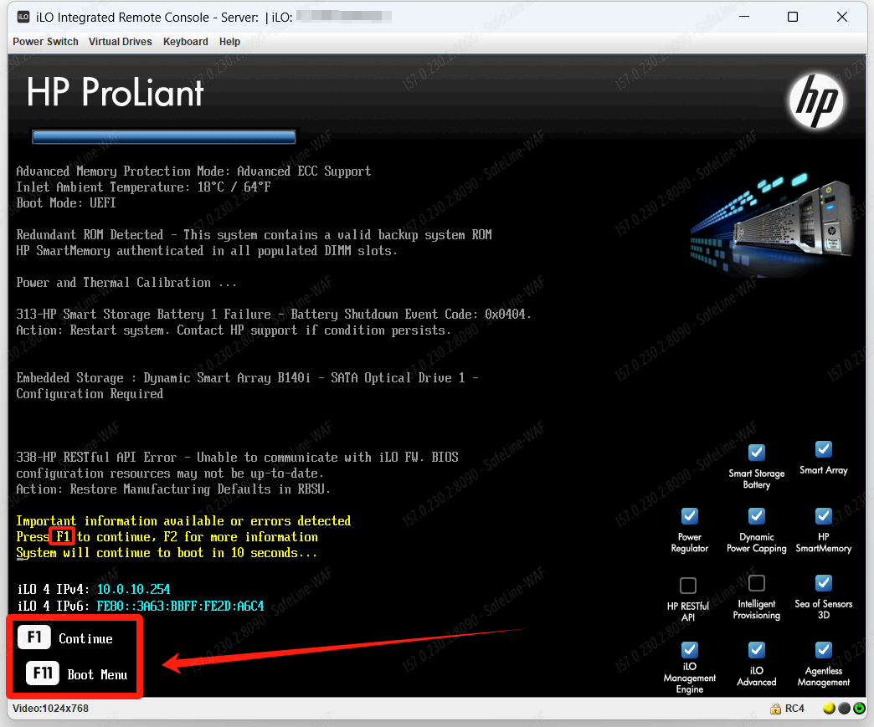The width and height of the screenshot is (874, 727).
Task: Open the Help menu
Action: point(229,42)
